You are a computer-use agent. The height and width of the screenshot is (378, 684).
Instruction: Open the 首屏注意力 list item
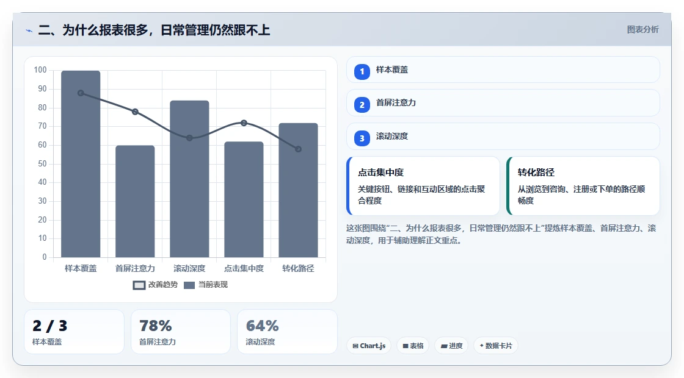(503, 103)
